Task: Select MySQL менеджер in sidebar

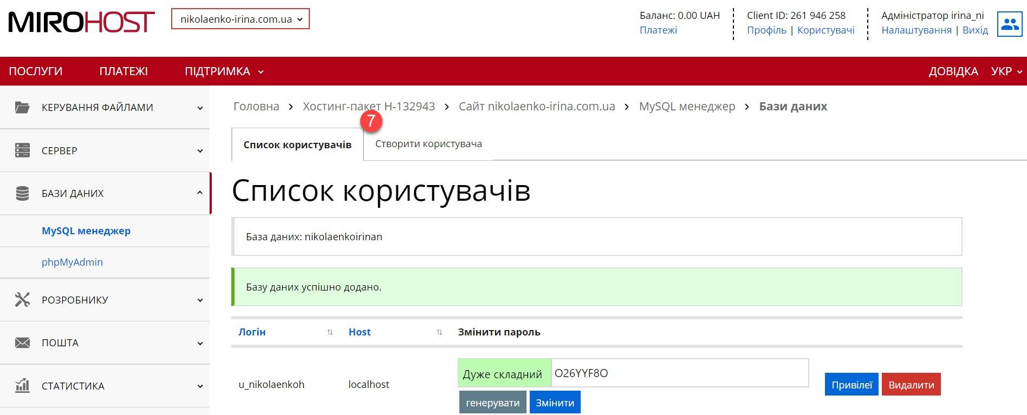Action: coord(86,230)
